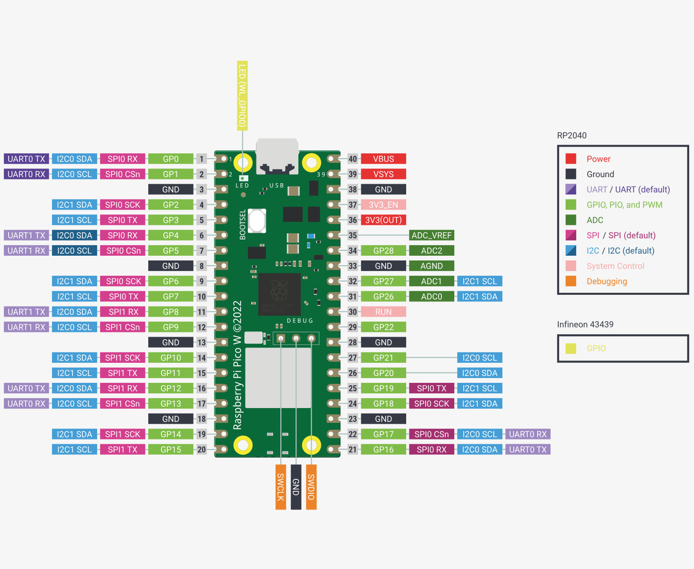Viewport: 694px width, 569px height.
Task: Click the System Control legend text
Action: (x=615, y=266)
